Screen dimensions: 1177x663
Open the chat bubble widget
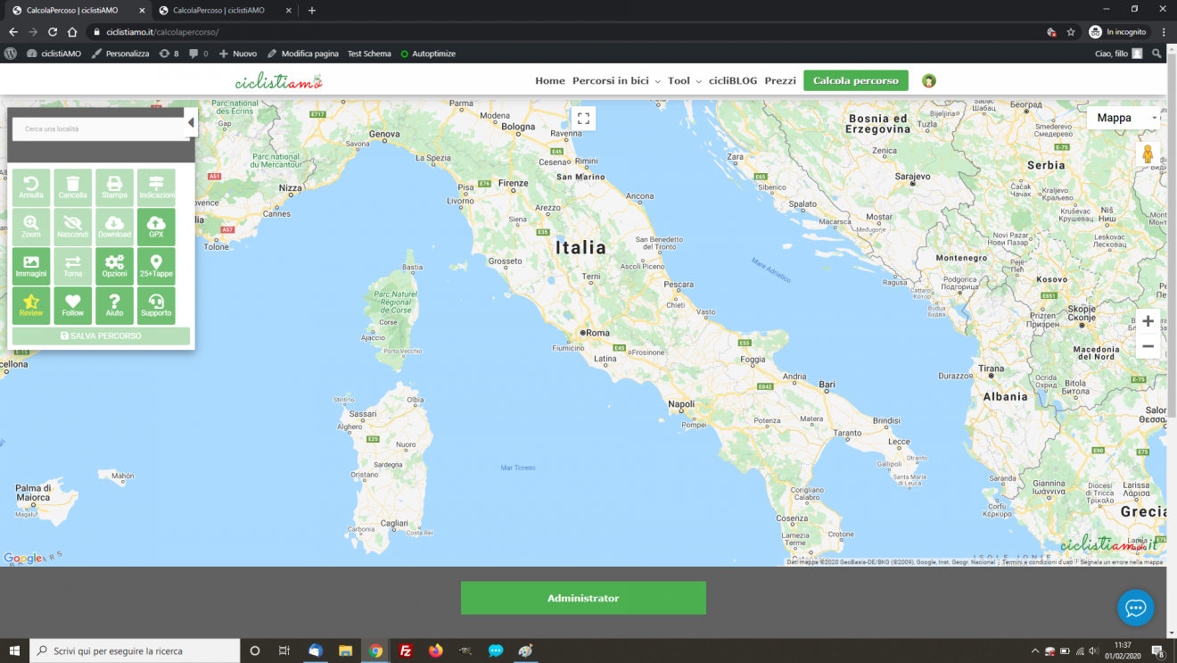(1135, 608)
